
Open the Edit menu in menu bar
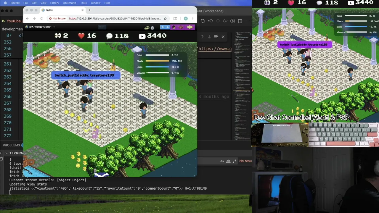(x=34, y=3)
